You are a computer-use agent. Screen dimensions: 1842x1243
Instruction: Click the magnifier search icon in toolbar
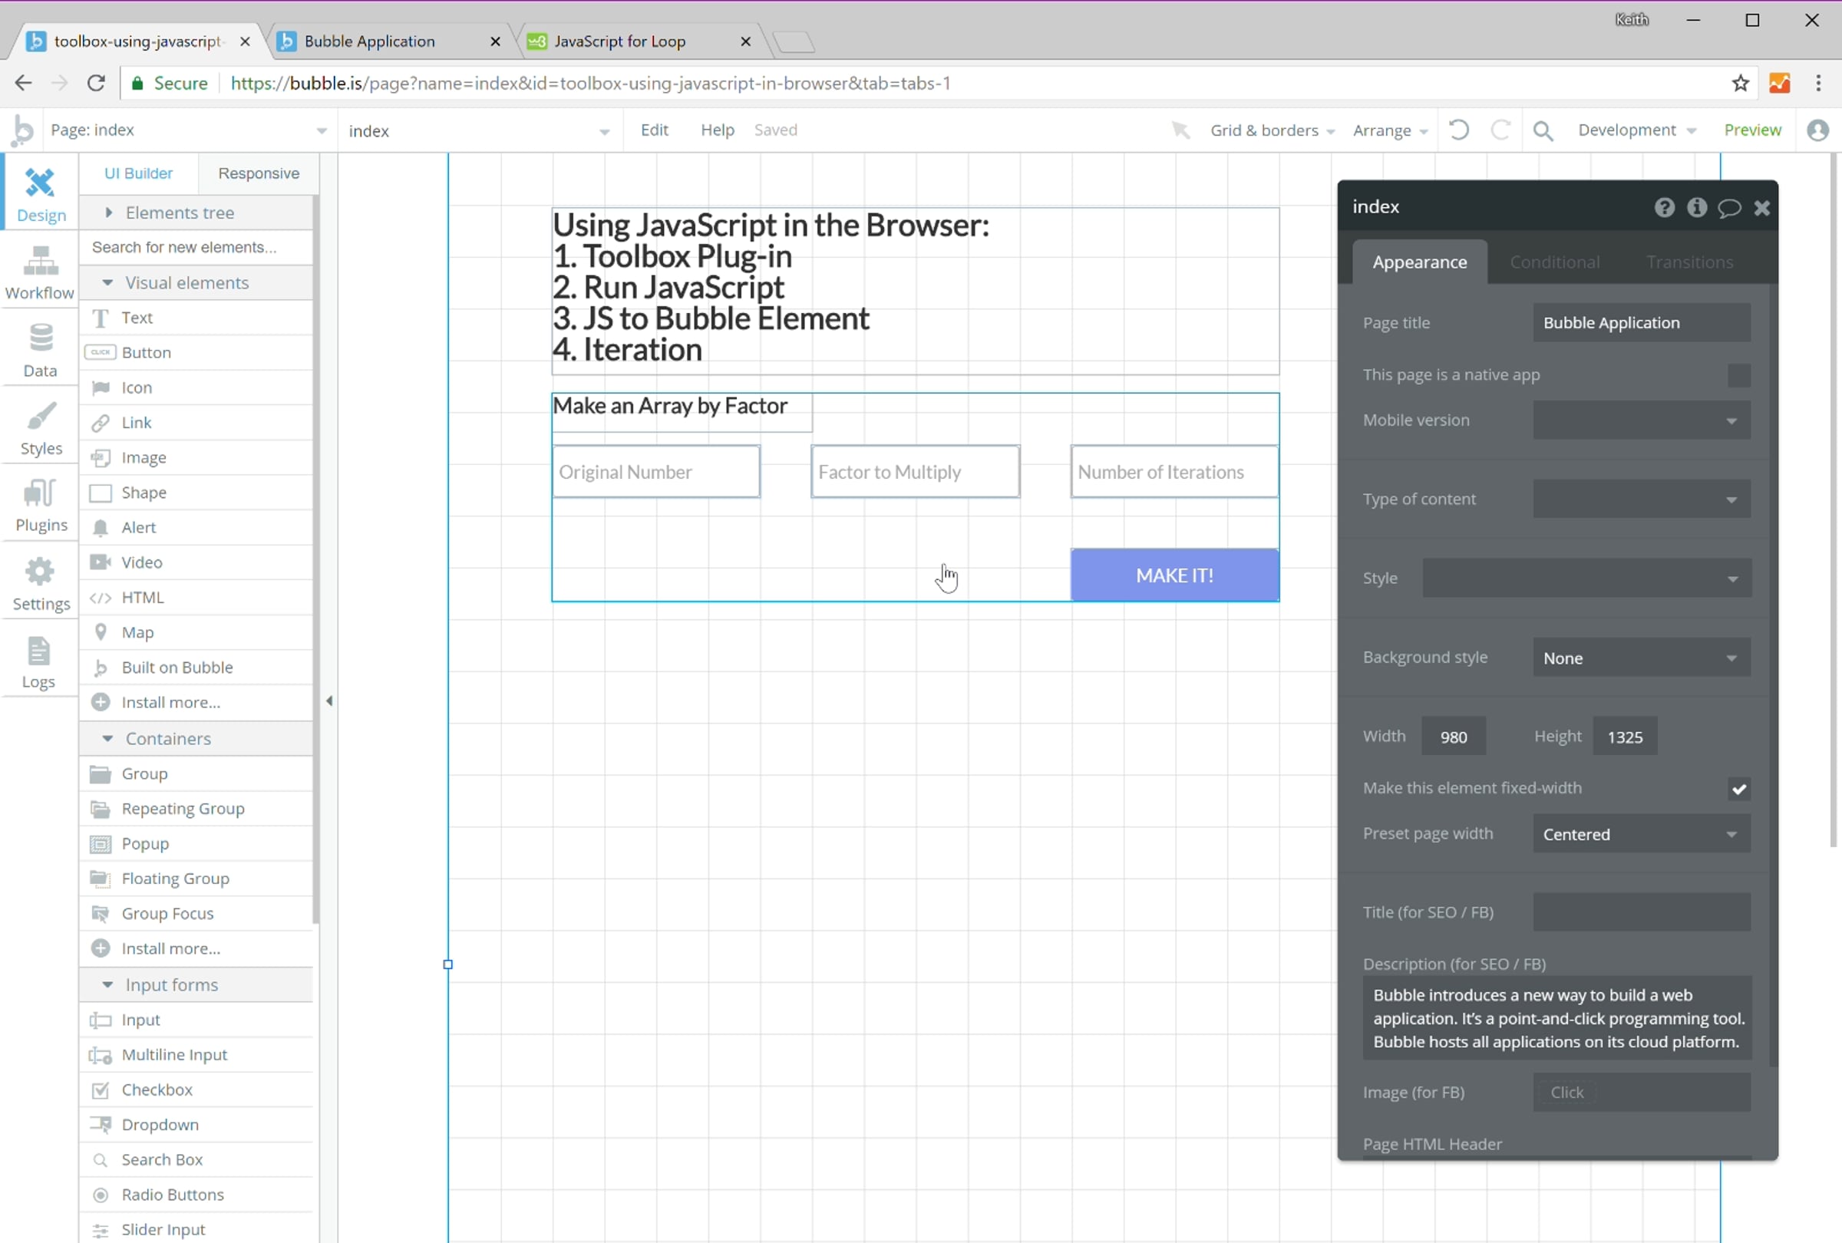(x=1543, y=130)
